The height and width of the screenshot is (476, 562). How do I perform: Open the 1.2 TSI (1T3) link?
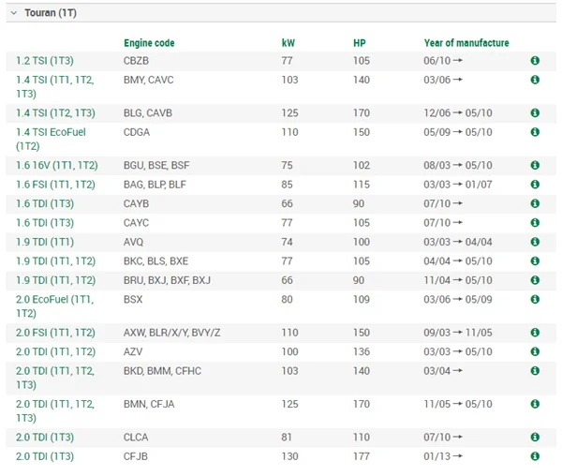(45, 61)
